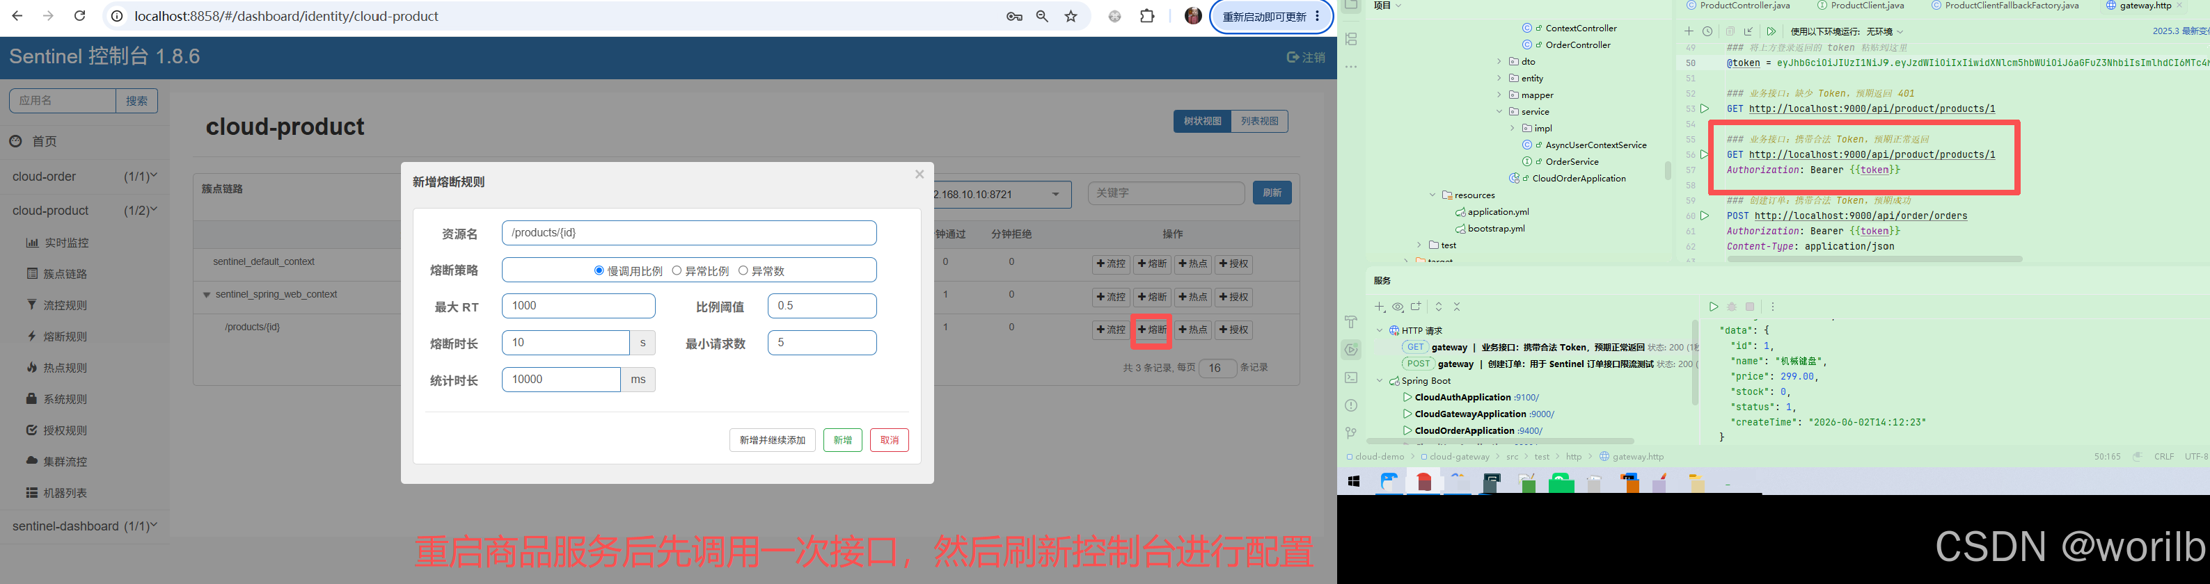This screenshot has height=584, width=2210.
Task: Collapse the HTTP 请求 services node
Action: 1380,330
